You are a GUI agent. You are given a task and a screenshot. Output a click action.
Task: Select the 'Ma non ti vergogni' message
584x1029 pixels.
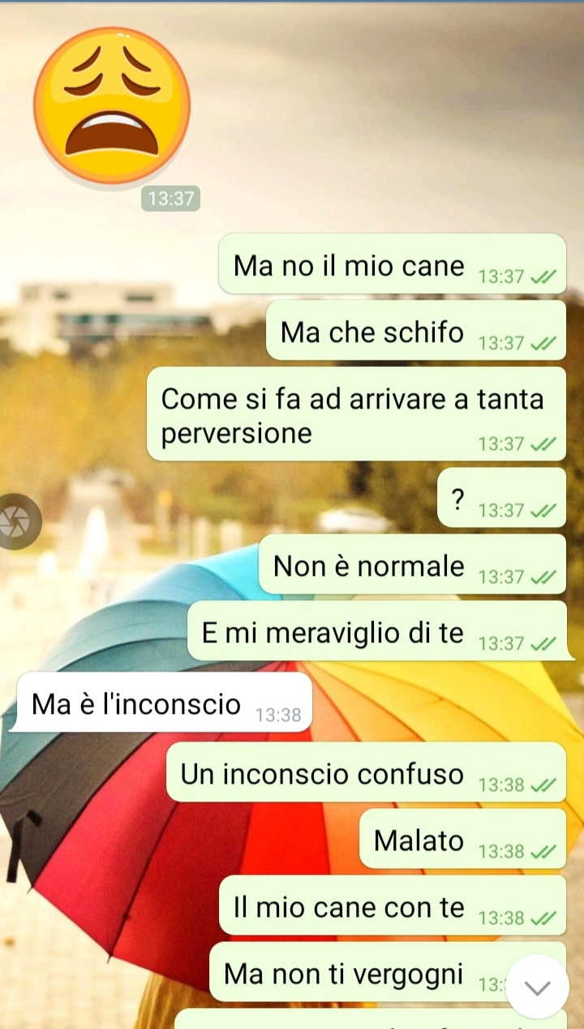[x=388, y=972]
